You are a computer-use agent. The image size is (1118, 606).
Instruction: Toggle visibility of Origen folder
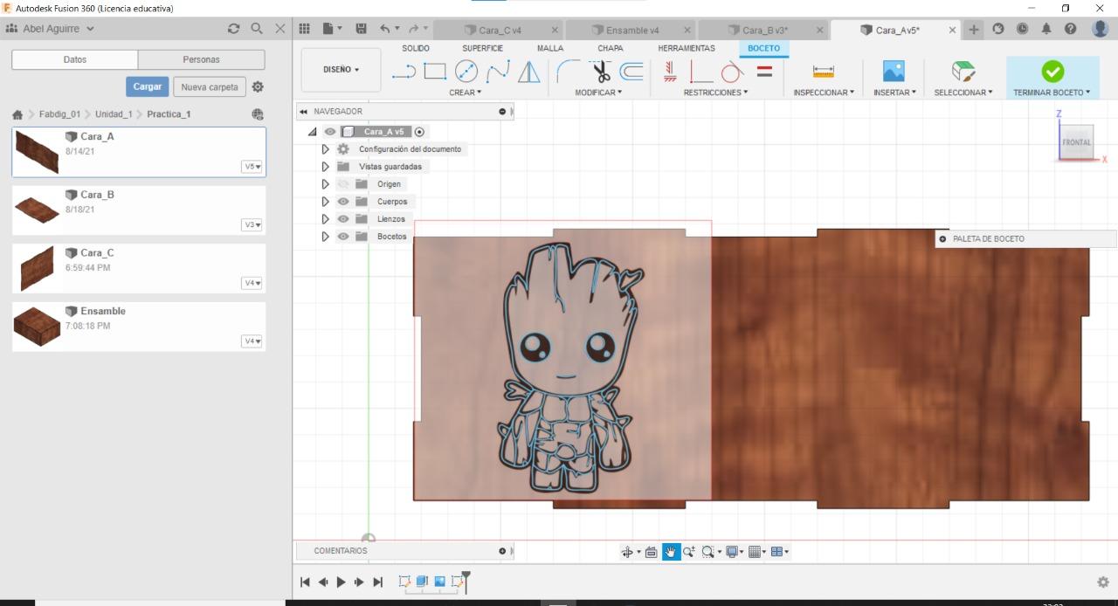tap(343, 184)
